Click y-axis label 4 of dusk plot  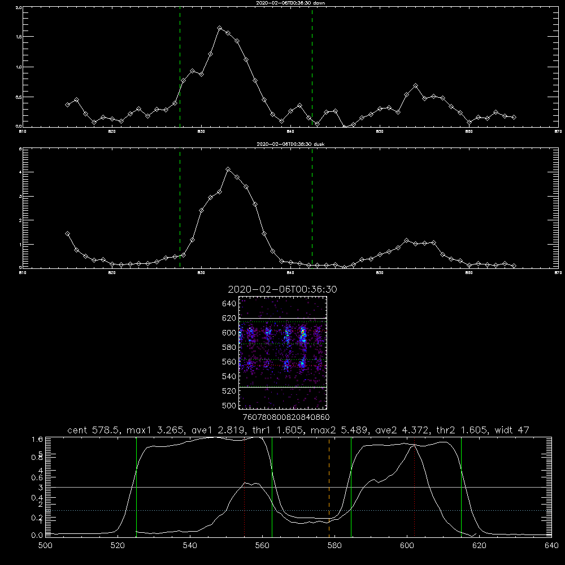coord(20,172)
